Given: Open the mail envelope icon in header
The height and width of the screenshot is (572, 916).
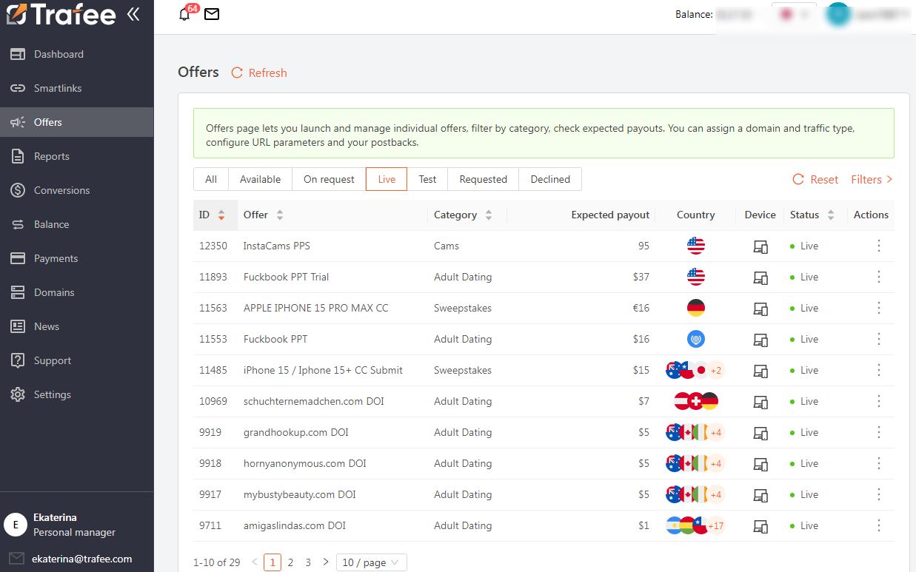Looking at the screenshot, I should coord(212,14).
